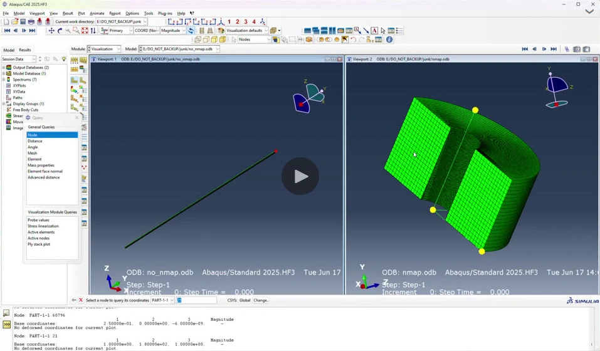The width and height of the screenshot is (600, 351).
Task: Open the Plug-ins menu
Action: [165, 13]
